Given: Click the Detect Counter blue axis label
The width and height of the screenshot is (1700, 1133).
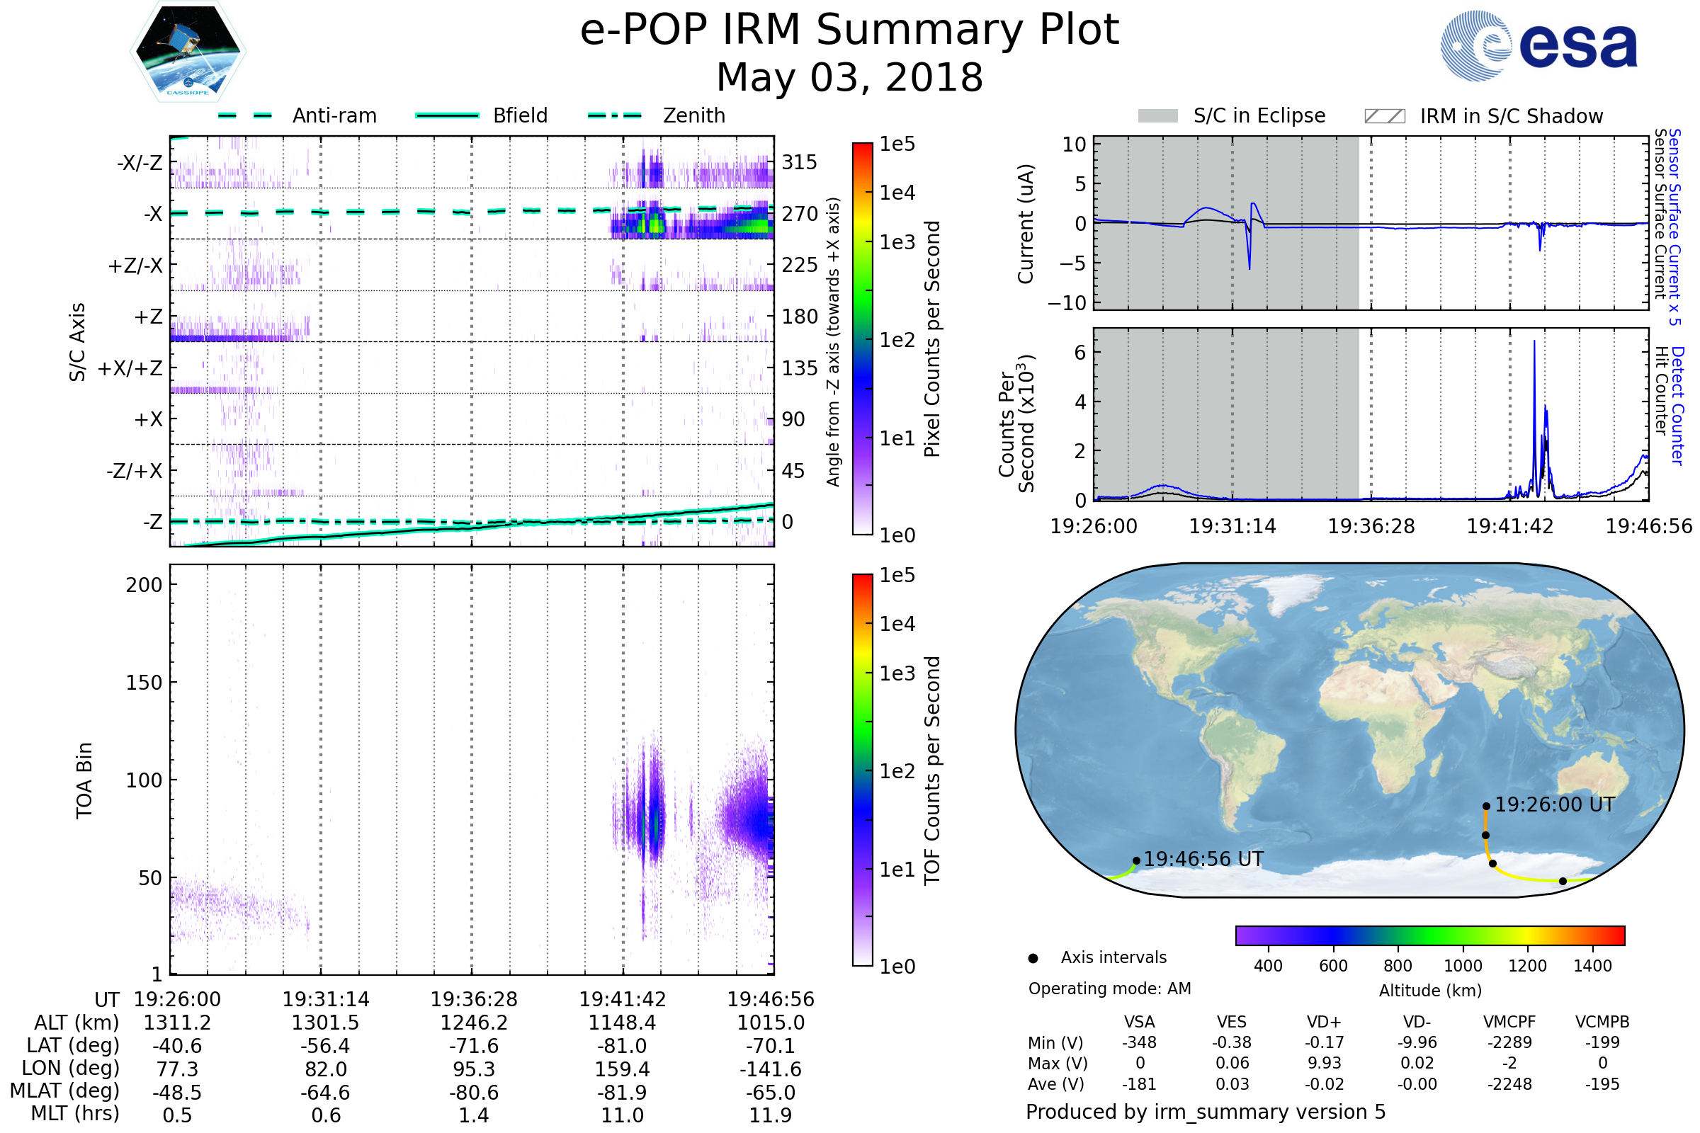Looking at the screenshot, I should [x=1677, y=405].
